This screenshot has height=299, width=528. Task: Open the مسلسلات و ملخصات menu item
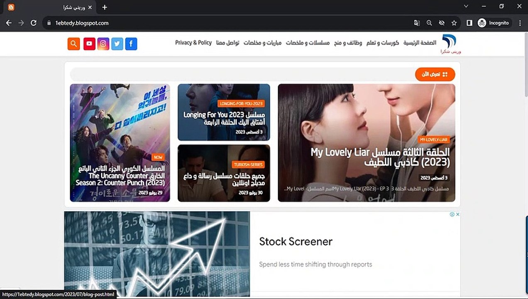(x=308, y=43)
